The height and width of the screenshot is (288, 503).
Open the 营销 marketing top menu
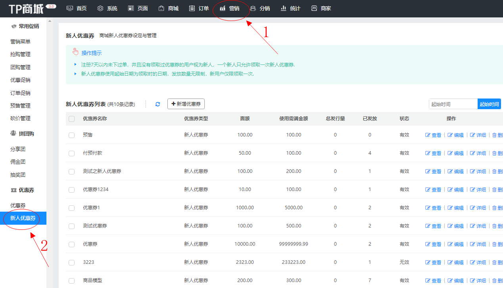[x=230, y=8]
